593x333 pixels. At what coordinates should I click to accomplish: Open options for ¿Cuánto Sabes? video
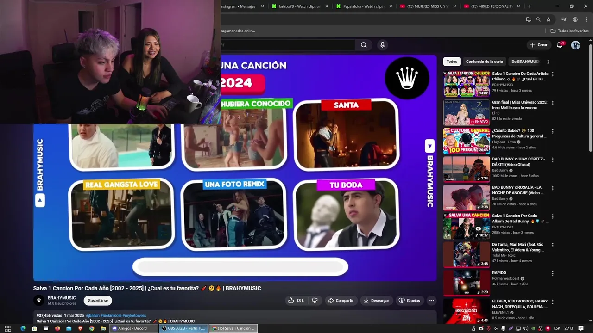point(552,131)
